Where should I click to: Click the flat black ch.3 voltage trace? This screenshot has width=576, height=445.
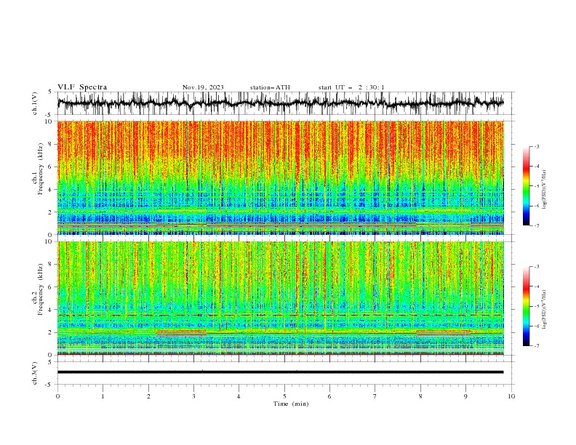coord(280,372)
